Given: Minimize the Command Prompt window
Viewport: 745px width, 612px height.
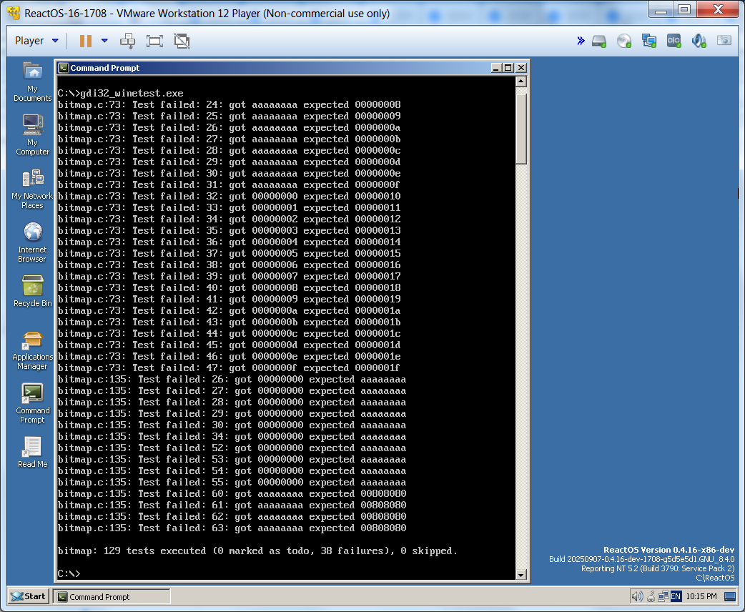Looking at the screenshot, I should coord(496,68).
